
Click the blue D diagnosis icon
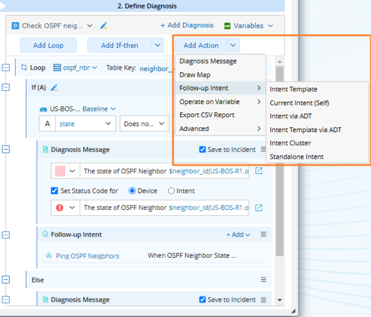15,26
